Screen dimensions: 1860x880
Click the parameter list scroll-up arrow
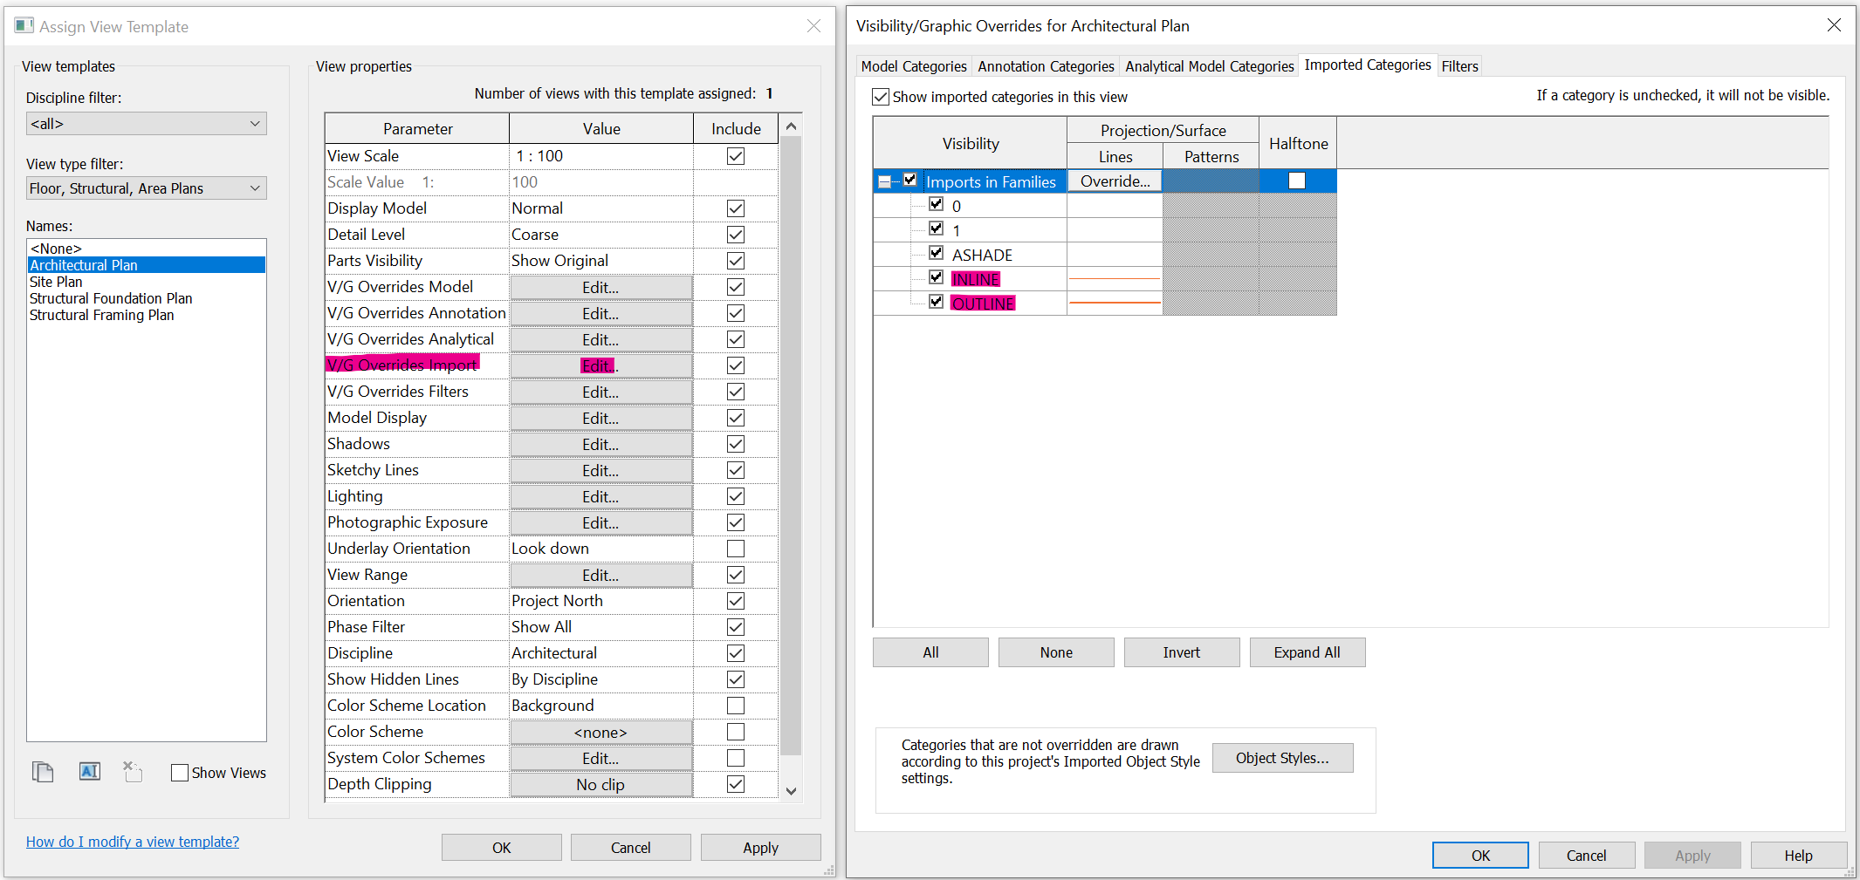click(x=791, y=126)
